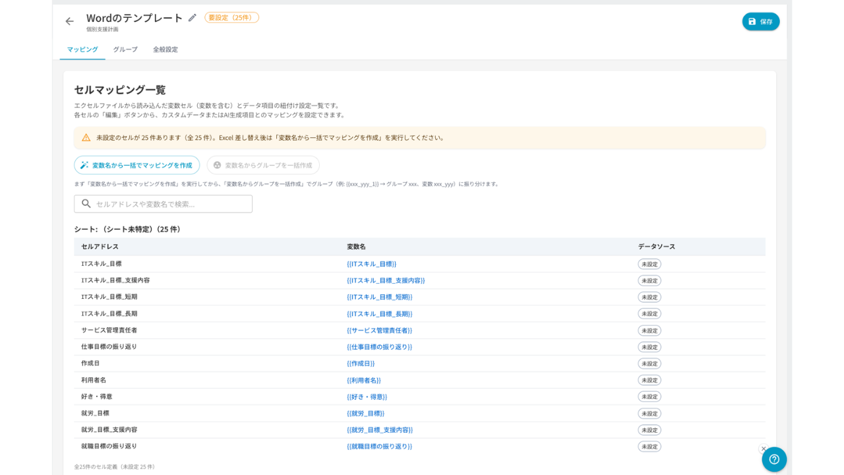Screen dimensions: 844x475
Task: Click 変数名からグループを一括作成 button
Action: coord(263,165)
